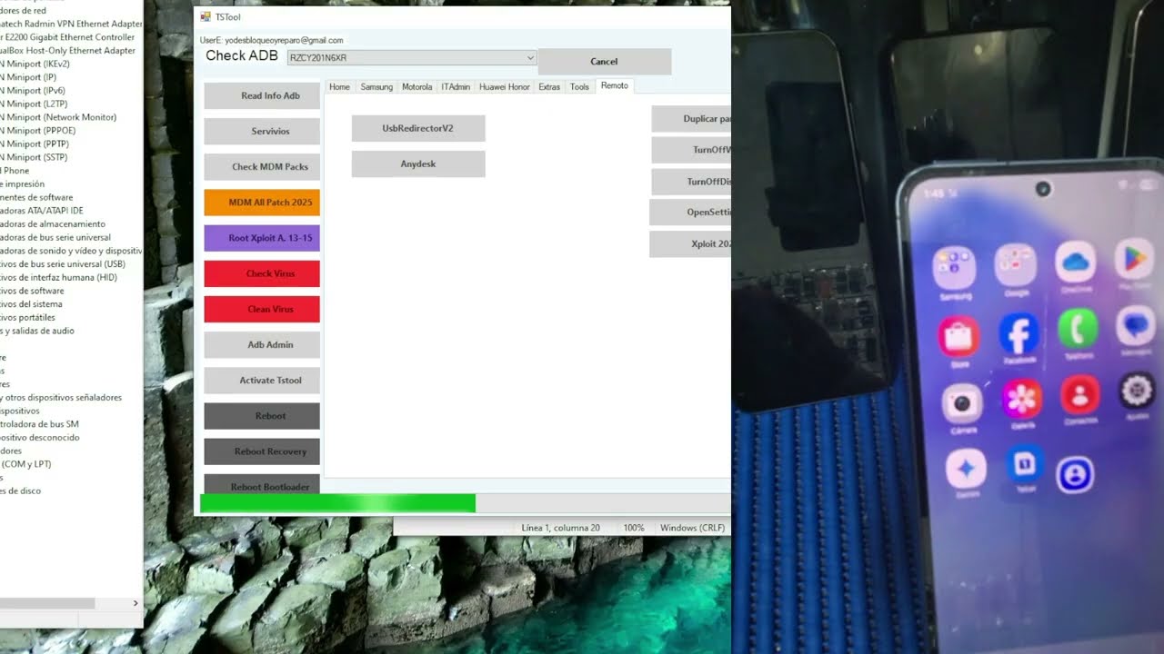Launch UsbRedirectorV2 from the Remoto tab
The image size is (1164, 654).
pos(418,128)
